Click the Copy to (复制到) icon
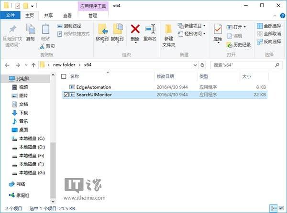Image resolution: width=287 pixels, height=213 pixels. point(118,29)
